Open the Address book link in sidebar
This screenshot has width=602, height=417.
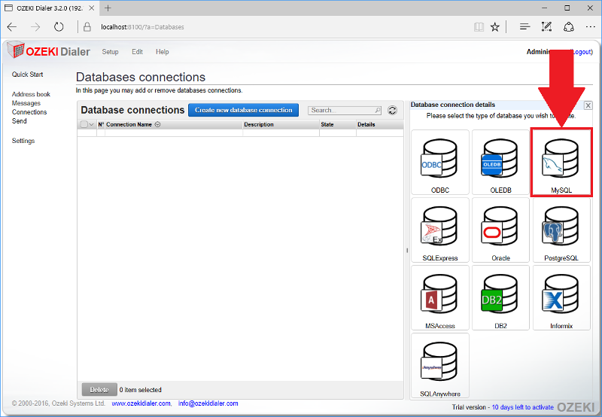[x=31, y=94]
